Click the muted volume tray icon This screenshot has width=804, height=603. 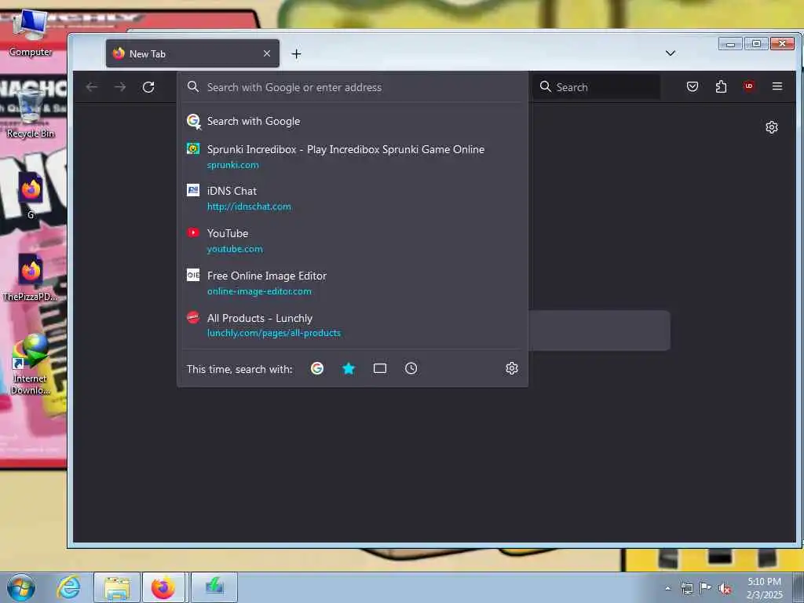coord(724,589)
